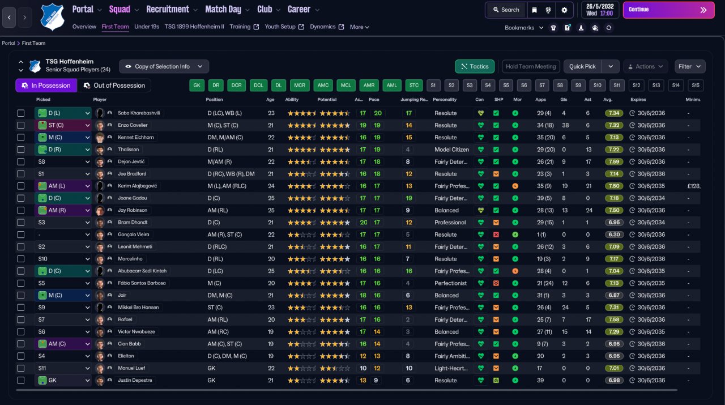Click Dejan Jevtić's 7.59 average rating badge
The image size is (725, 405).
[613, 162]
